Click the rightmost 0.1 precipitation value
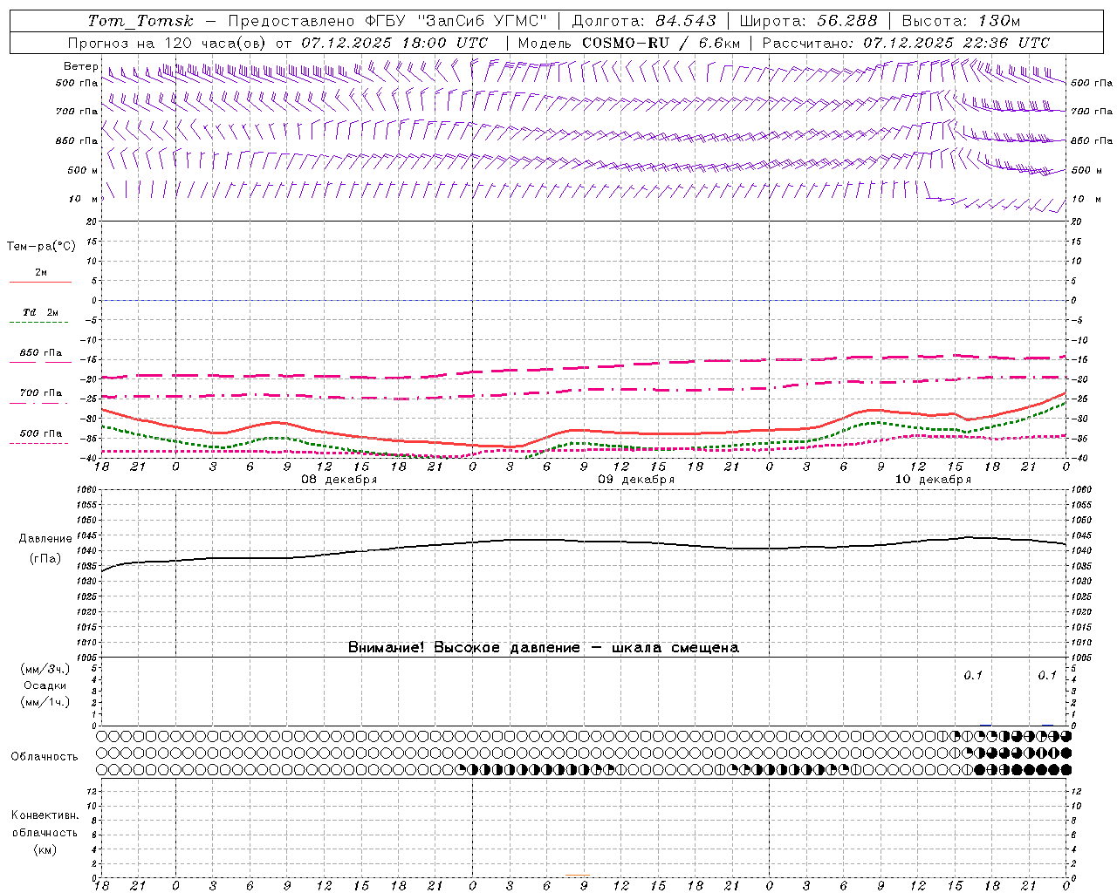1117x893 pixels. (x=1047, y=676)
